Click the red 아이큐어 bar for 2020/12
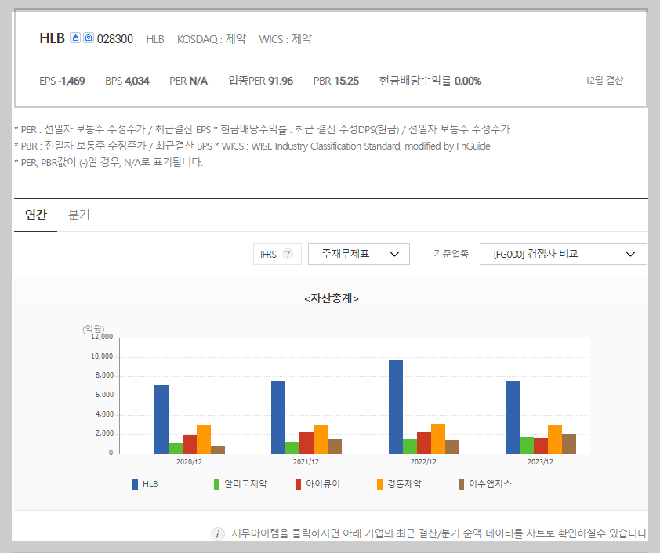Image resolution: width=660 pixels, height=553 pixels. click(x=190, y=444)
